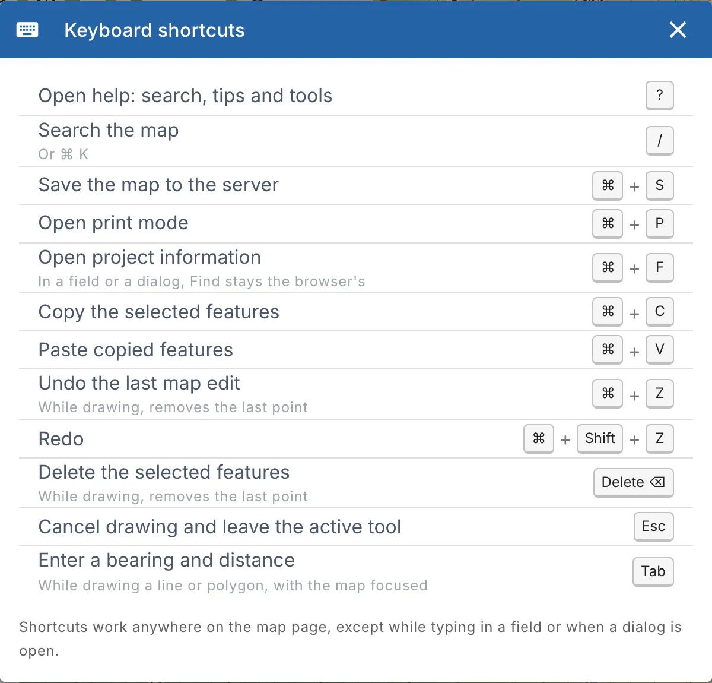Select 'Save the map to the server' label
712x683 pixels.
158,185
